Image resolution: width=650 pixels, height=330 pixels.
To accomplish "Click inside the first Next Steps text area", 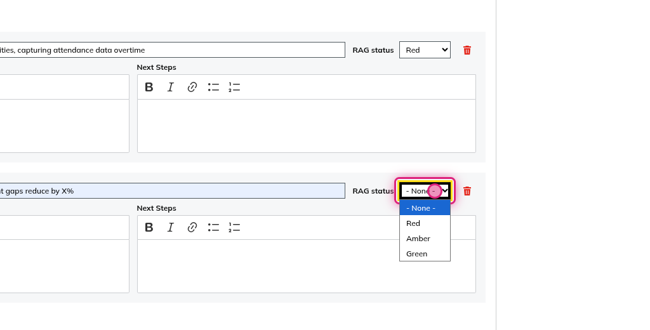I will 307,126.
